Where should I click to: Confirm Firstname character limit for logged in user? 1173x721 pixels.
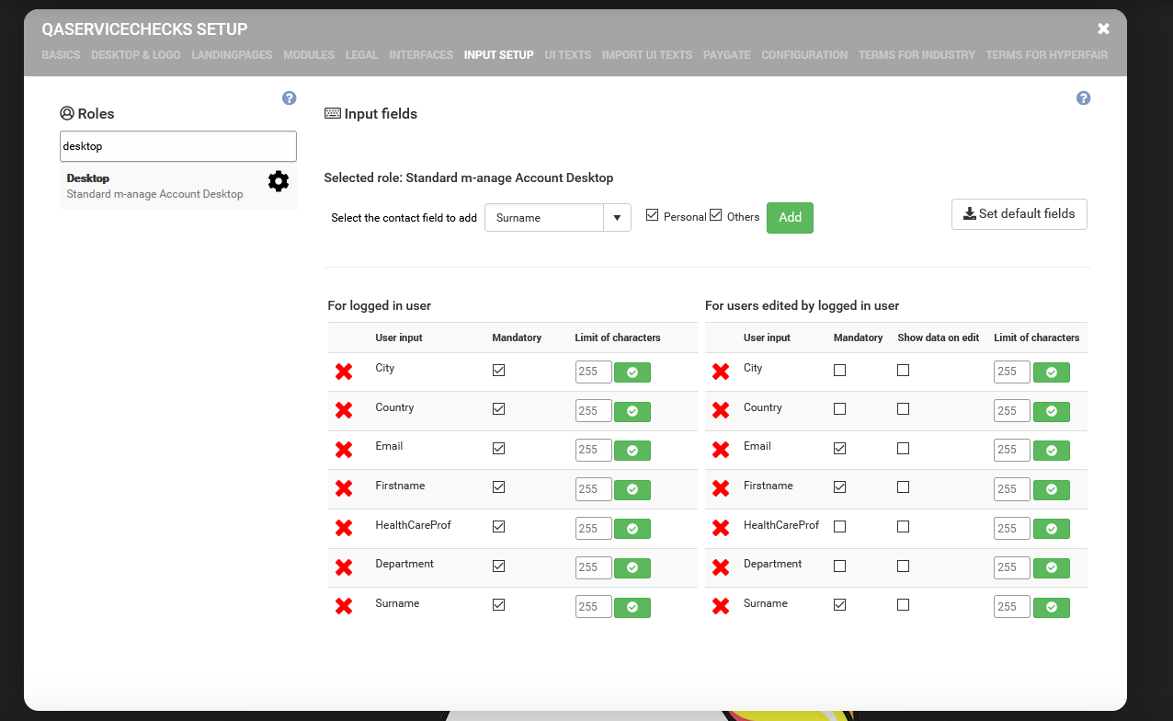click(x=632, y=489)
